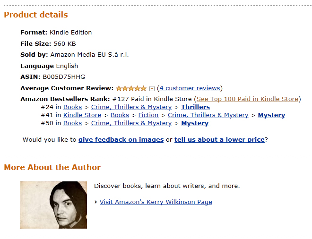Screen dimensions: 312x239
Task: Click the author's portrait photo
Action: (53, 205)
